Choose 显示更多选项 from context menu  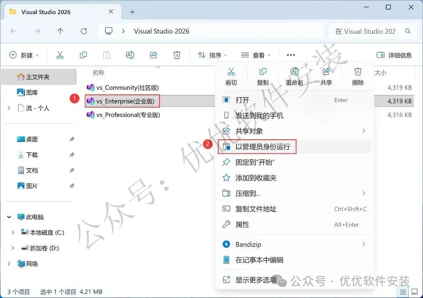click(294, 280)
